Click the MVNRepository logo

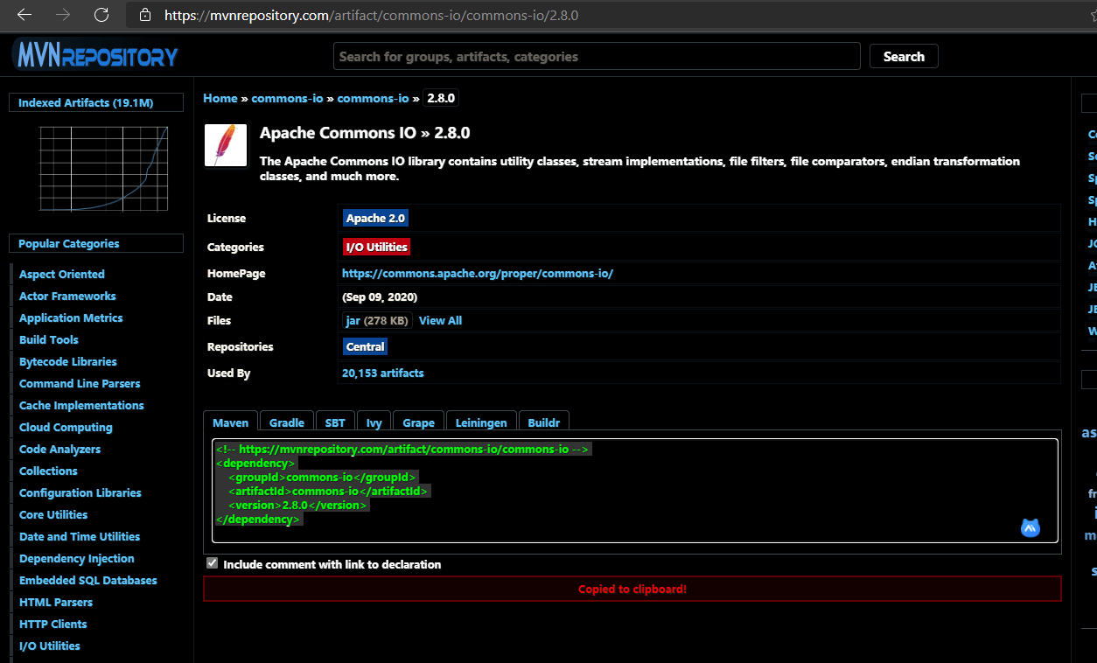click(x=96, y=54)
